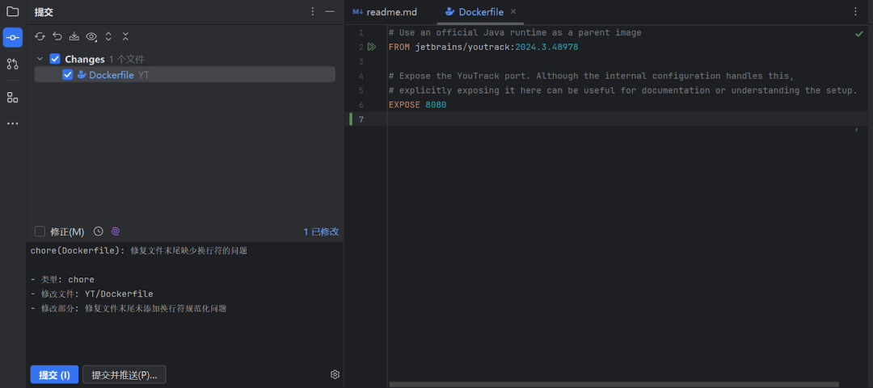Refresh the changes list

click(40, 36)
